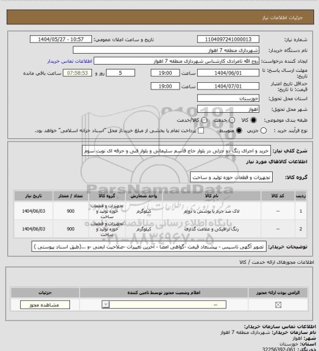The image size is (319, 351).
Task: Click row 2 quantity 900
Action: tap(71, 229)
